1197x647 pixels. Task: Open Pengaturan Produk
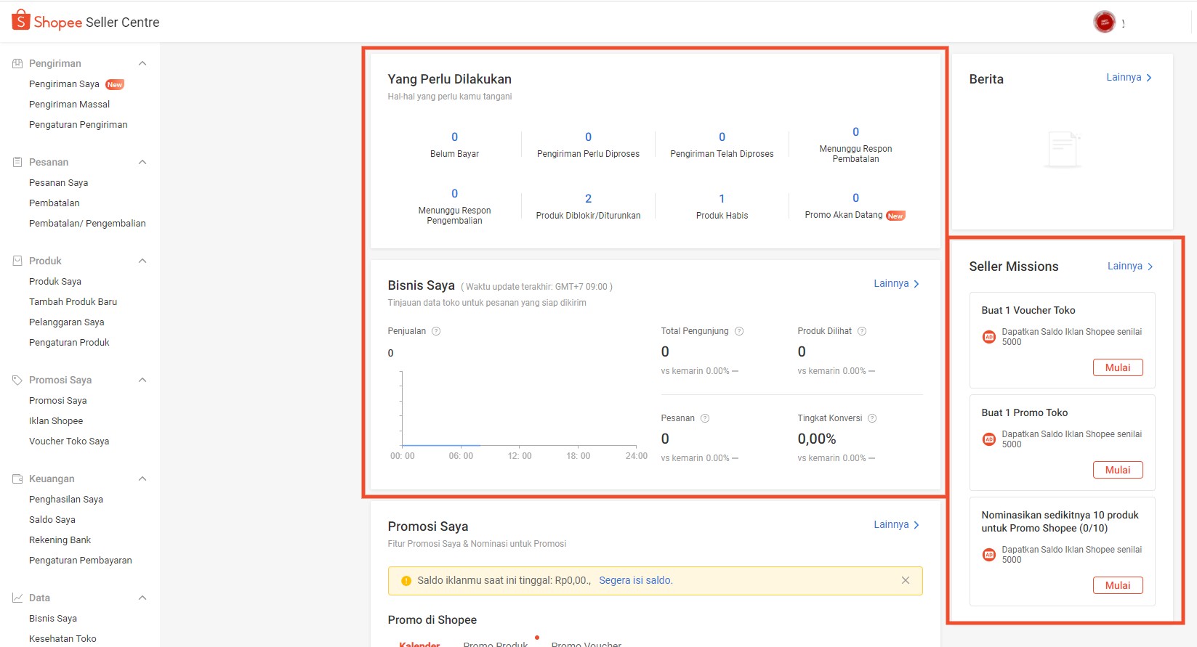pos(69,343)
